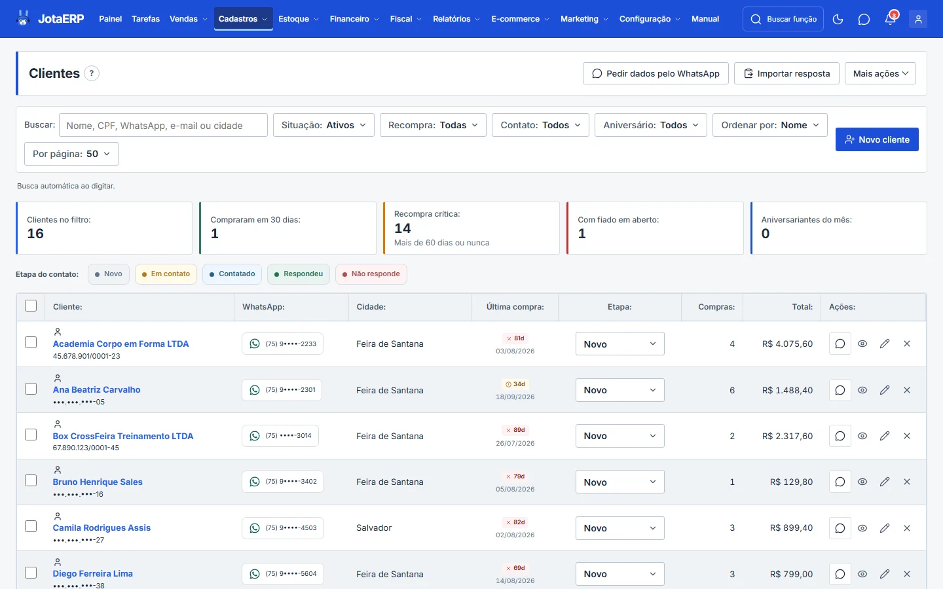
Task: Click the Novo cliente button
Action: coord(877,139)
